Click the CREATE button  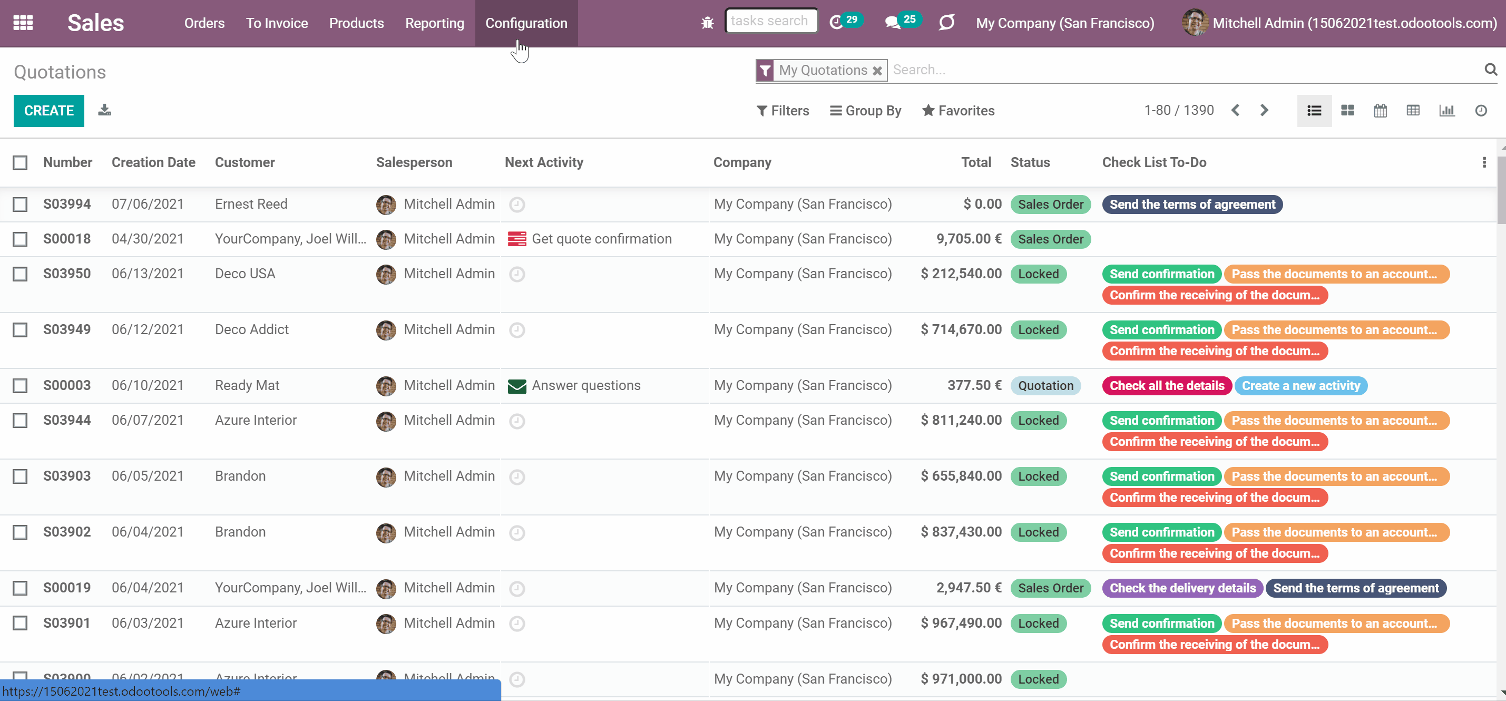click(48, 111)
